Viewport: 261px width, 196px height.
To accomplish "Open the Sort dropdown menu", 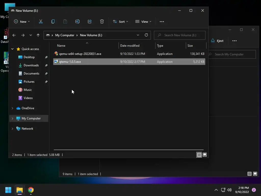I will (120, 21).
